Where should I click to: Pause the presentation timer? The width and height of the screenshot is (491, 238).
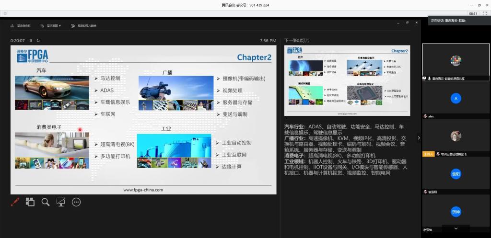point(31,41)
